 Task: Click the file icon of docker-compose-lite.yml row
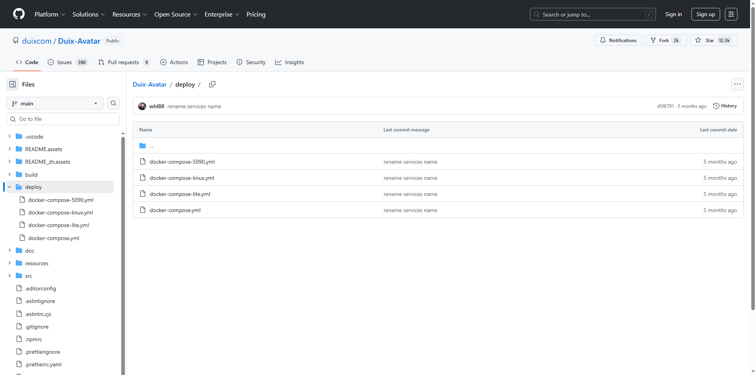click(x=143, y=194)
